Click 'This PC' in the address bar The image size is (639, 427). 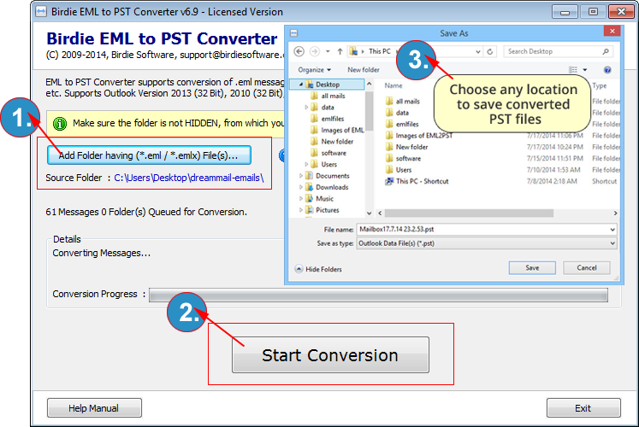click(x=380, y=51)
